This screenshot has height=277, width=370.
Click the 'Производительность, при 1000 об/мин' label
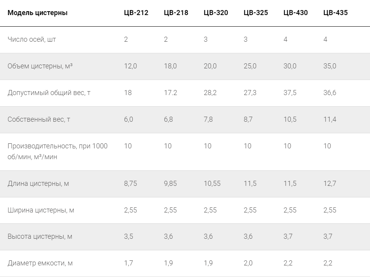pyautogui.click(x=57, y=151)
